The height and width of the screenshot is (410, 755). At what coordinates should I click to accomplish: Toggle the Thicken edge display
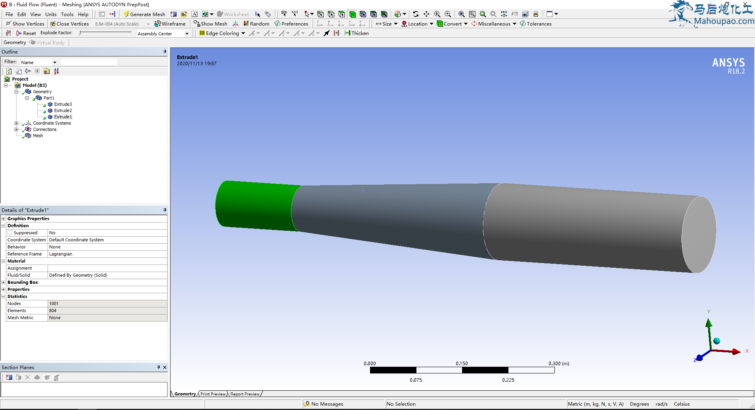(357, 33)
